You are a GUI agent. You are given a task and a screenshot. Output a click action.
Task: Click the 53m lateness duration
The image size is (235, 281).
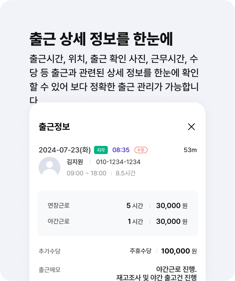pyautogui.click(x=190, y=150)
